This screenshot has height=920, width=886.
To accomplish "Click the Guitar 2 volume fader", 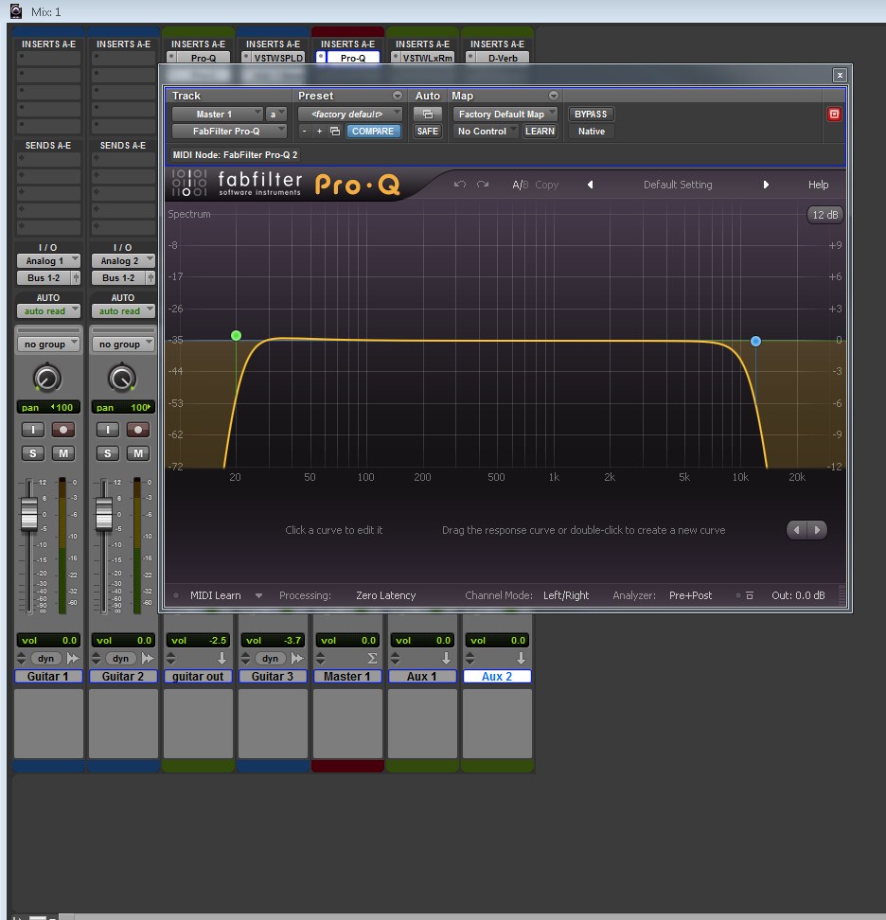I will coord(104,514).
